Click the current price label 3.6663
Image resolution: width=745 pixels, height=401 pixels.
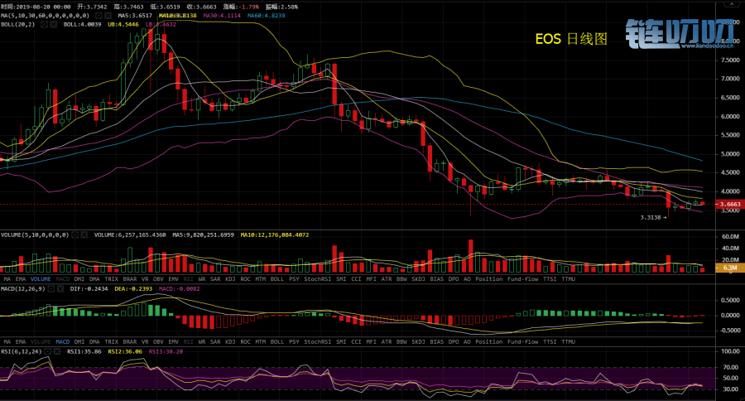pos(730,204)
